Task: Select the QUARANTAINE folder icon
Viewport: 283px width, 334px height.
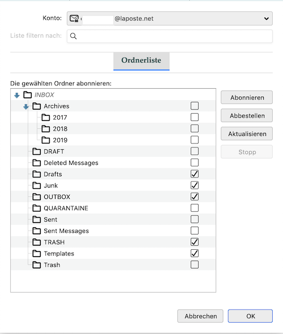Action: 37,208
